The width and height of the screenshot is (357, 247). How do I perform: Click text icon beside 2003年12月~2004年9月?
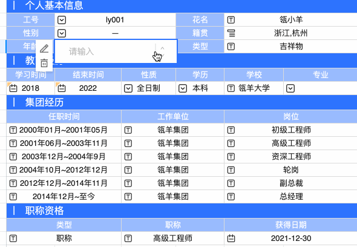click(x=13, y=157)
